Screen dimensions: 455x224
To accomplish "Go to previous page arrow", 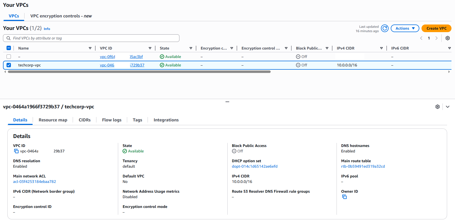I will 421,38.
